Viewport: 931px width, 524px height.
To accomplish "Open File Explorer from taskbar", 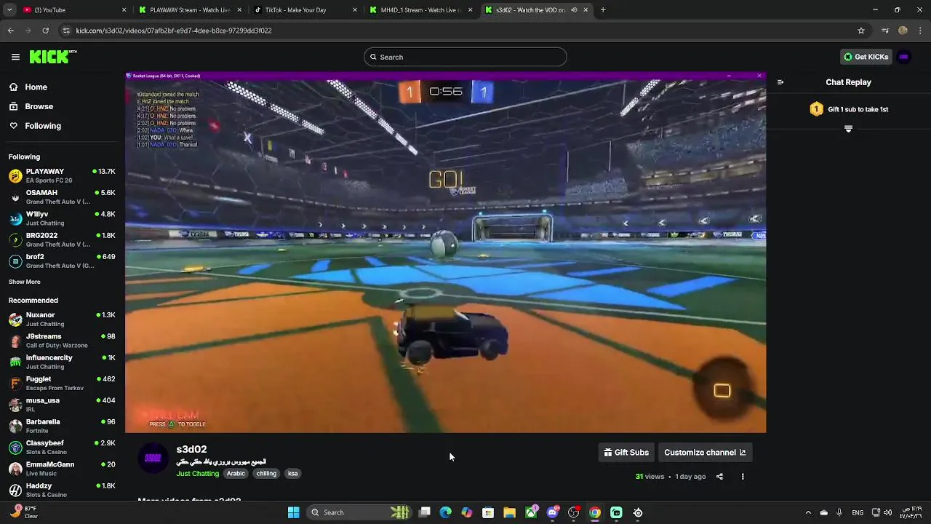I will 509,512.
